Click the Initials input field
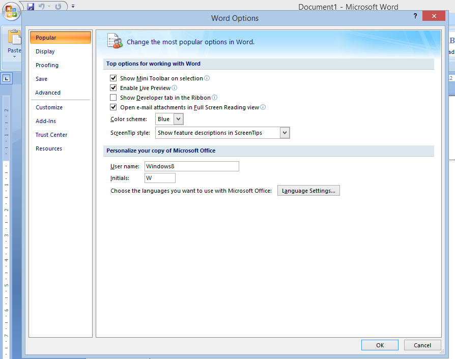Screen dimensions: 455x359 click(x=160, y=178)
